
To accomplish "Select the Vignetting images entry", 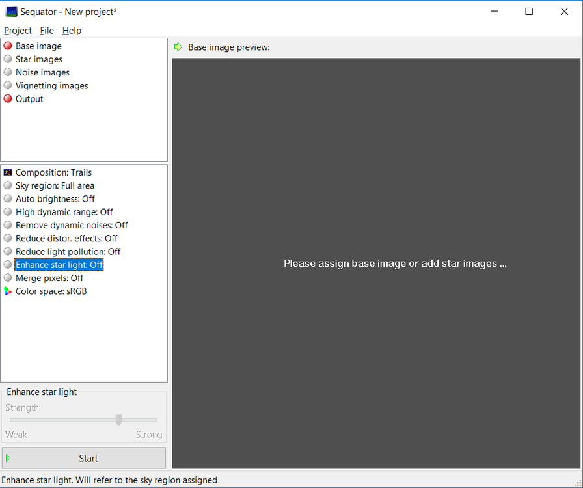I will [51, 85].
